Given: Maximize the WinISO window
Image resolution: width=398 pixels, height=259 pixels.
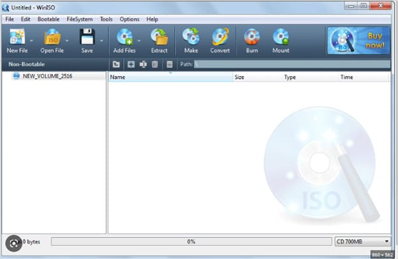Looking at the screenshot, I should 364,6.
